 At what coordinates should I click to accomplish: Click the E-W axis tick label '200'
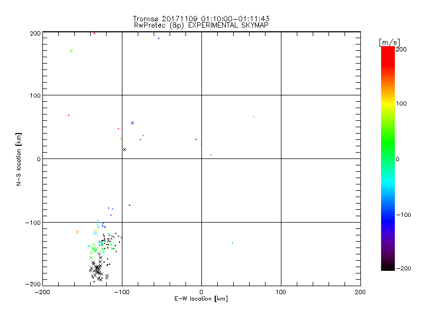click(x=360, y=293)
